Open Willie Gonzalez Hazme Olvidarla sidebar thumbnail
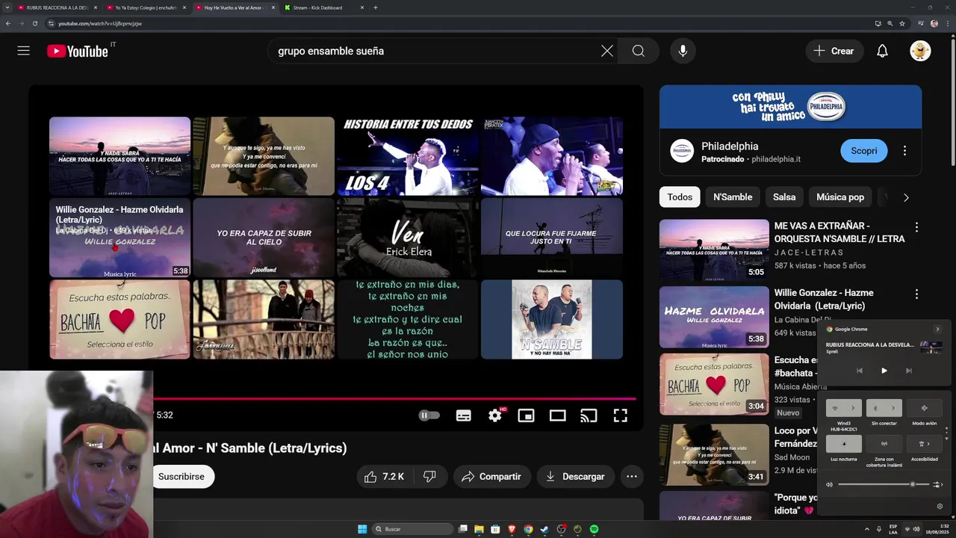Screen dimensions: 956x538 (714, 317)
